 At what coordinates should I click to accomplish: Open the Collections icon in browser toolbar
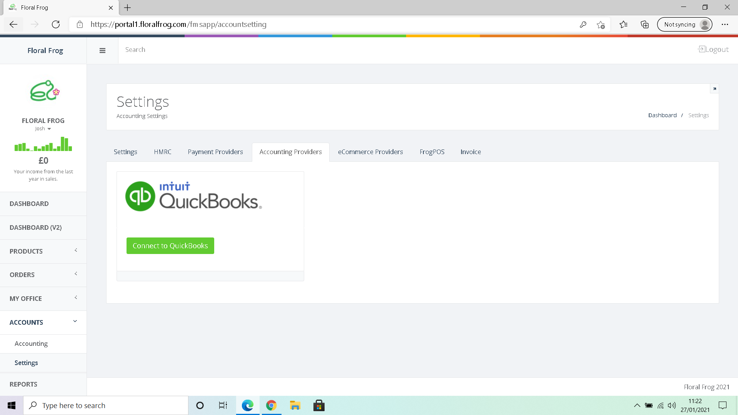coord(645,24)
